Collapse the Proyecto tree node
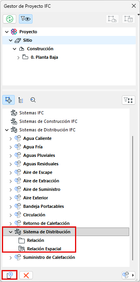Viewport: 140px width, 282px height. [x=7, y=32]
